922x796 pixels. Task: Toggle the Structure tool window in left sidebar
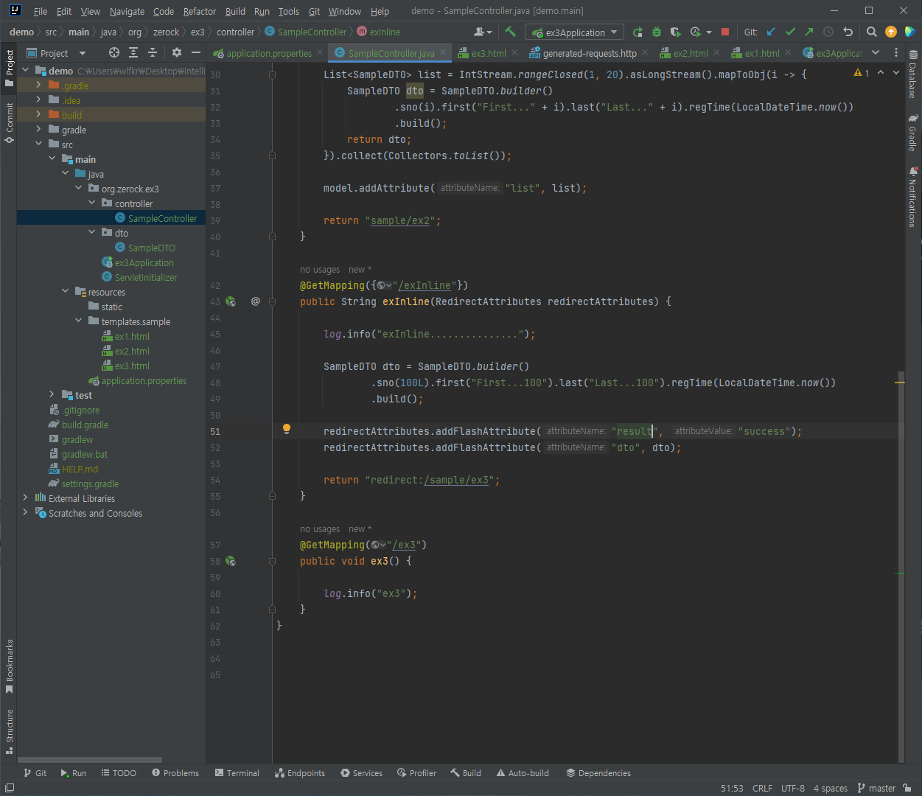(x=9, y=730)
